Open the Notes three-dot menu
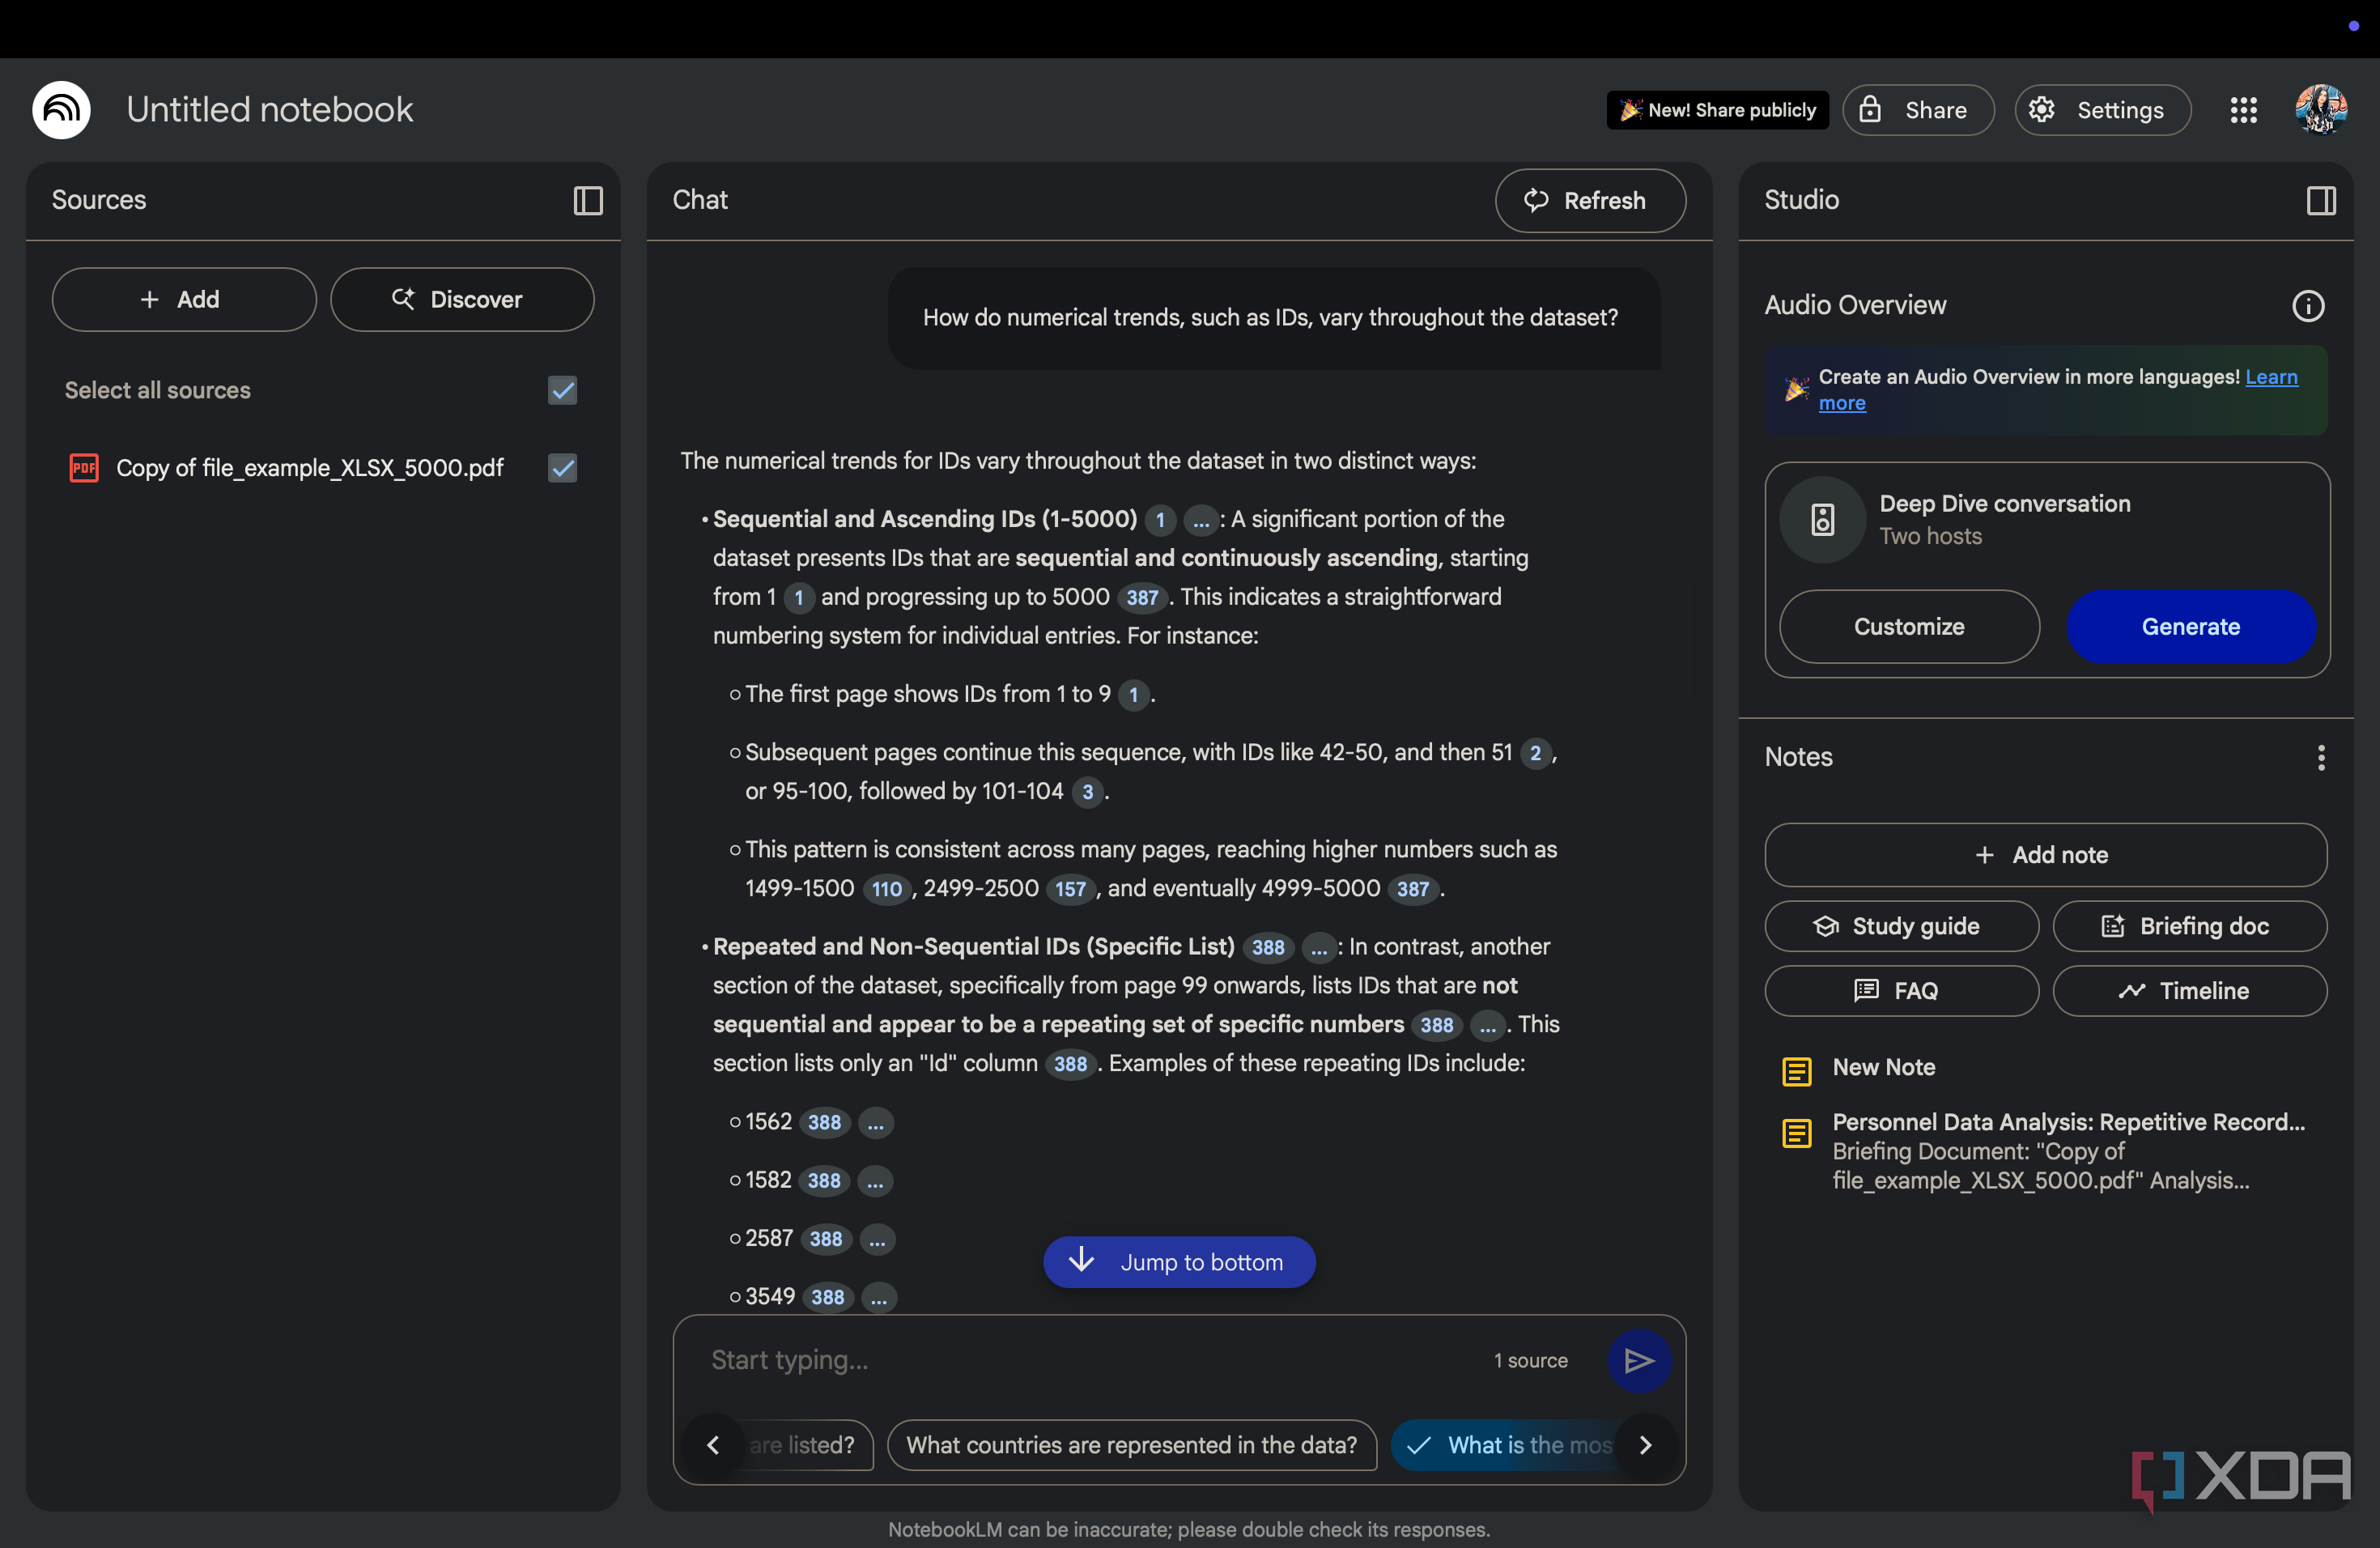The image size is (2380, 1548). 2321,758
